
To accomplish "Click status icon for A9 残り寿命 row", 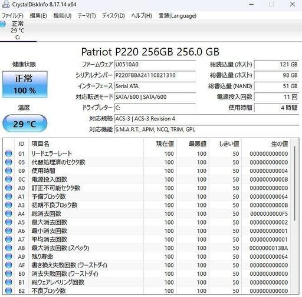I will click(x=8, y=256).
